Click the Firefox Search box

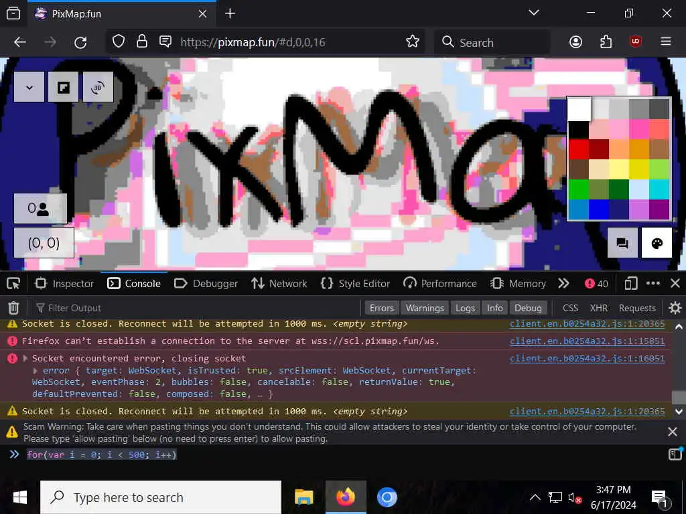(x=492, y=42)
